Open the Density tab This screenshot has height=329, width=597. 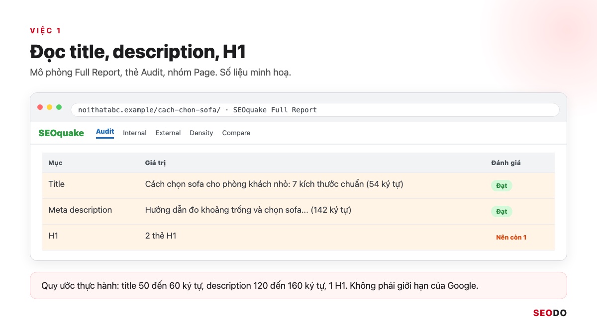201,133
